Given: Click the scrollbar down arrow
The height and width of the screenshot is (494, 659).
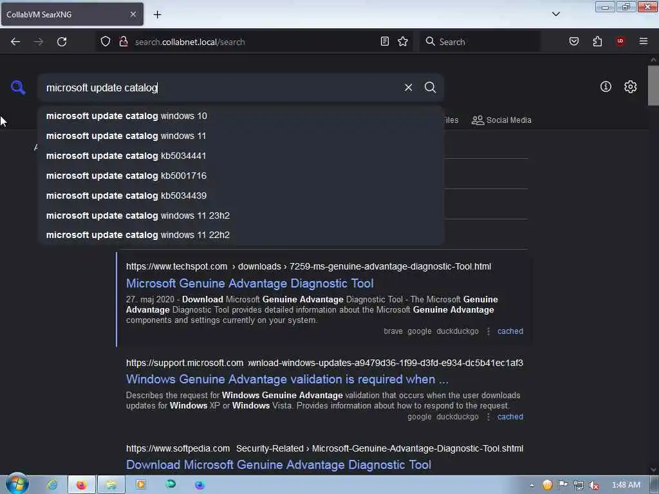Looking at the screenshot, I should [653, 470].
